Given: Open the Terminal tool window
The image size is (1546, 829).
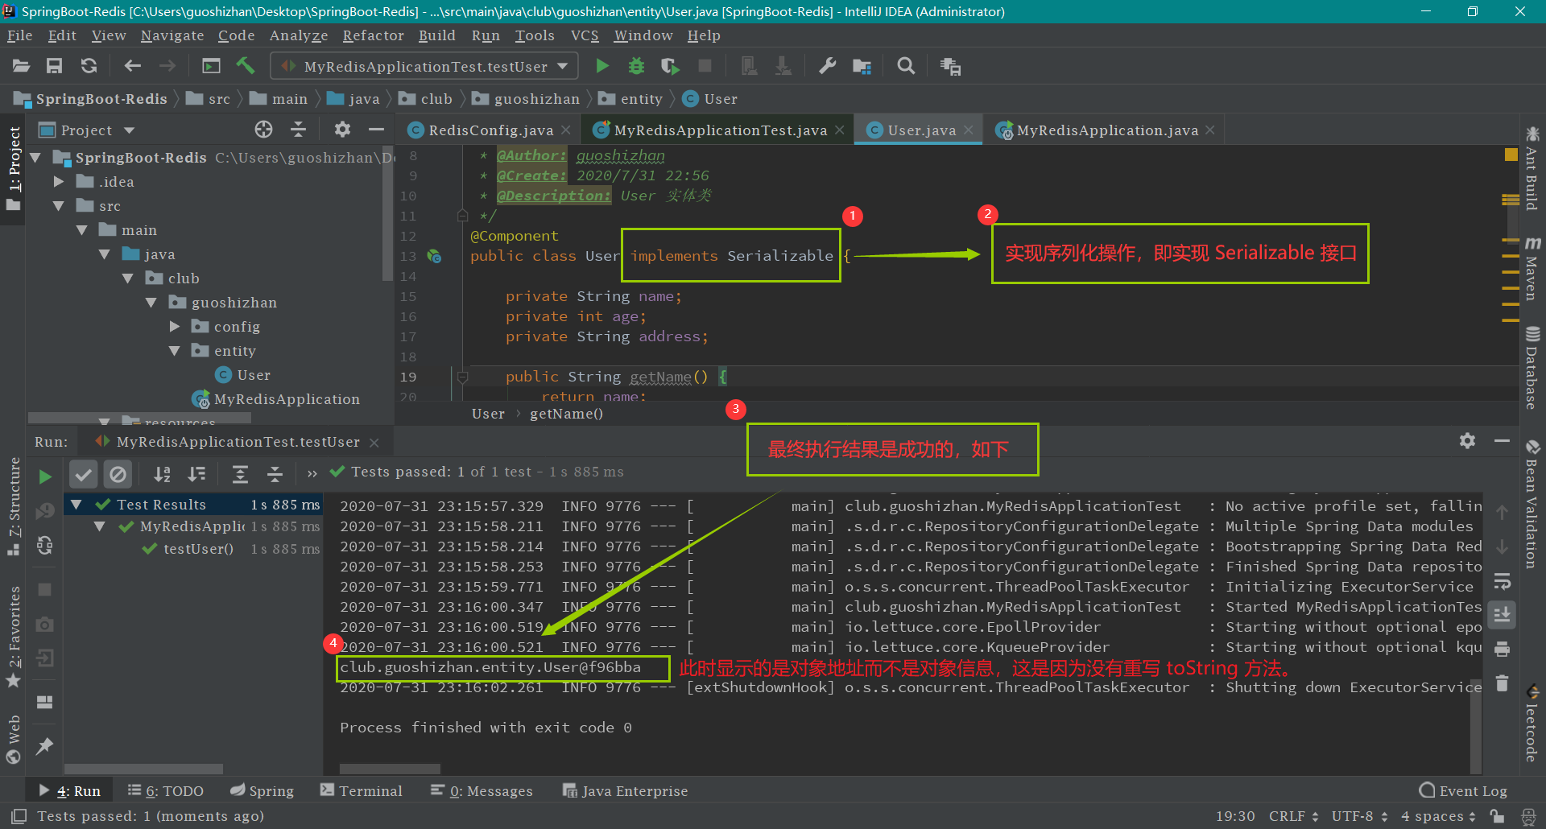Looking at the screenshot, I should click(x=362, y=791).
